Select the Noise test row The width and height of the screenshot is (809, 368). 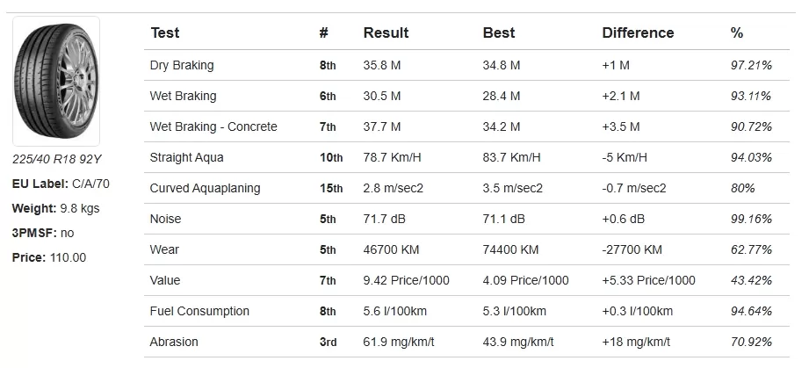[x=466, y=219]
